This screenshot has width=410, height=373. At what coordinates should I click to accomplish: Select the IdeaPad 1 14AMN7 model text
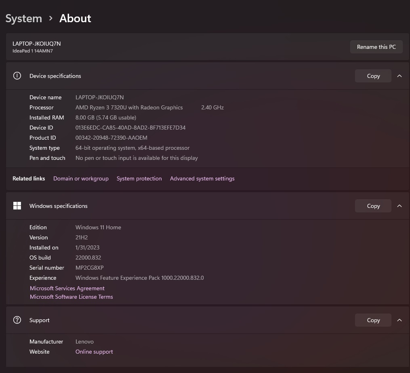pos(33,51)
